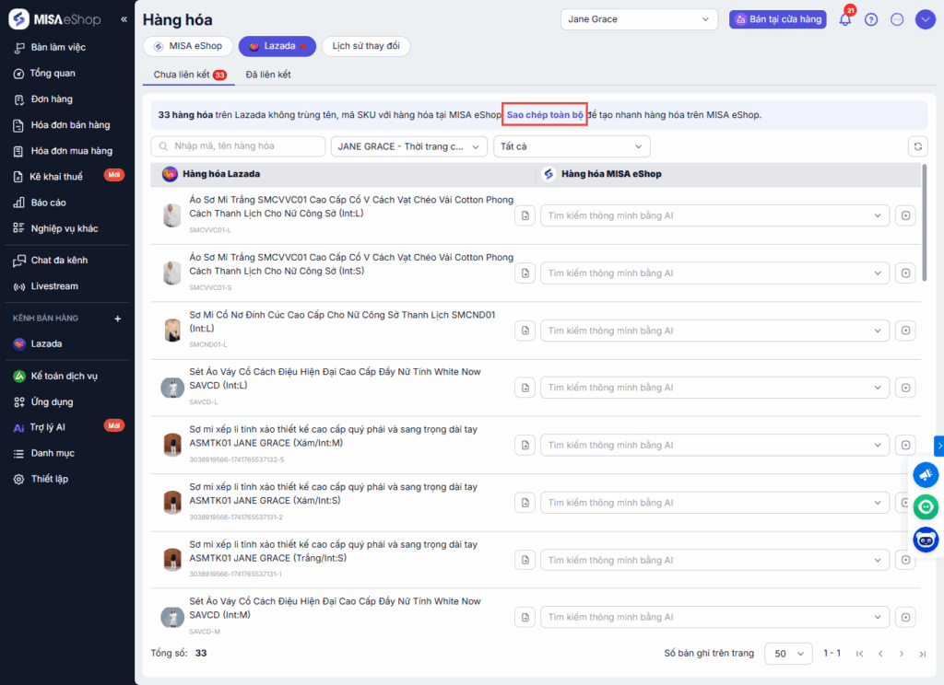Viewport: 944px width, 685px height.
Task: Open the robot assistant floating button
Action: [x=926, y=540]
